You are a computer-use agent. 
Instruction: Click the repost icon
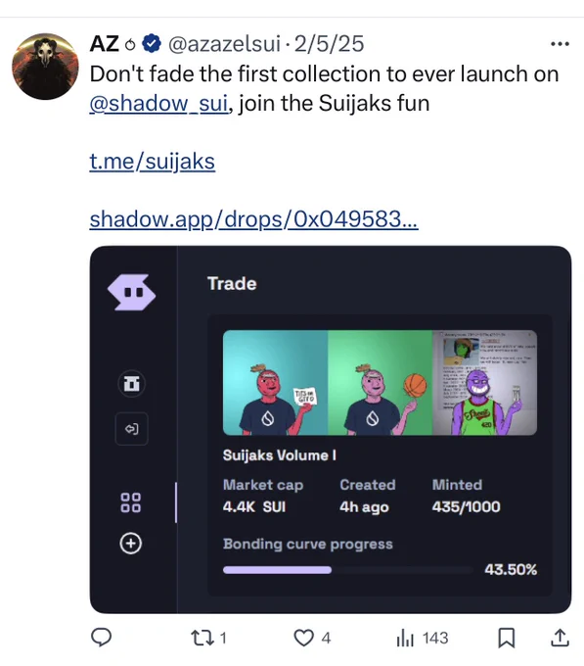coord(203,638)
